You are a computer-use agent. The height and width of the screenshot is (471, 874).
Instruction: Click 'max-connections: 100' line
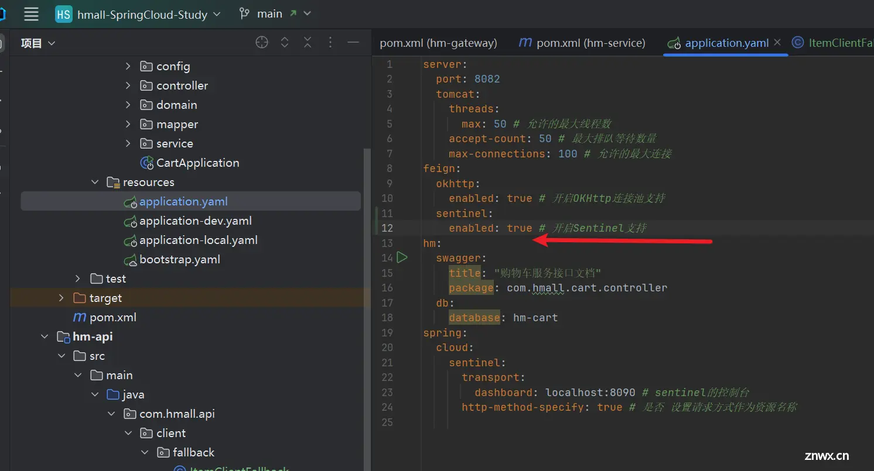coord(513,154)
